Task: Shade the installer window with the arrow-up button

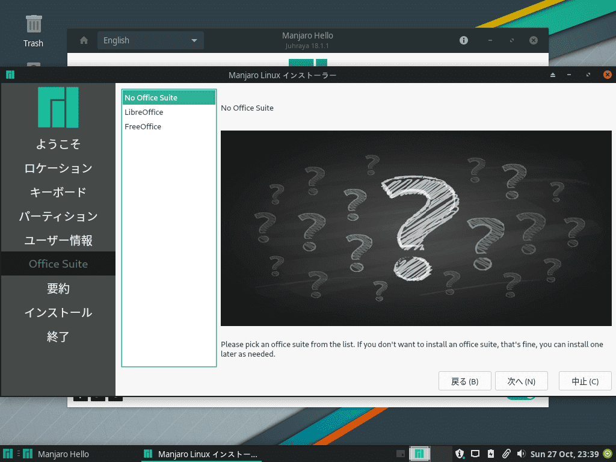Action: tap(552, 75)
